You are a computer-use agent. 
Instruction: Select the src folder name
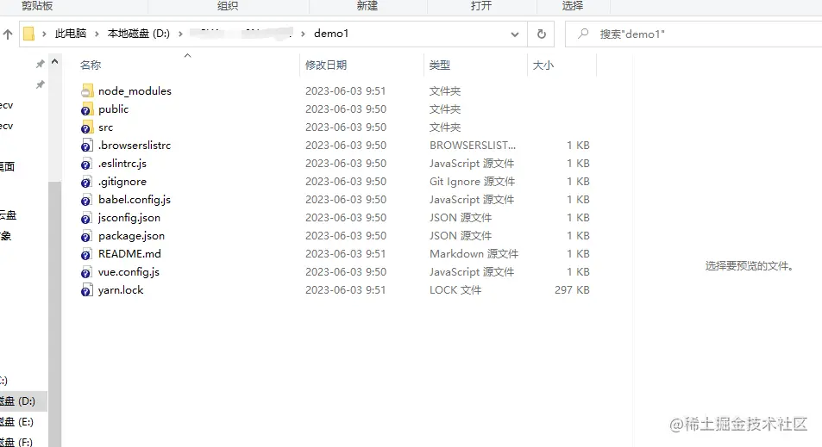105,127
